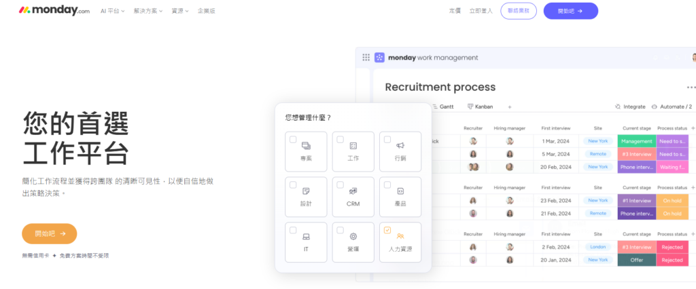The image size is (696, 289).
Task: Click the 設計 design icon
Action: [306, 191]
